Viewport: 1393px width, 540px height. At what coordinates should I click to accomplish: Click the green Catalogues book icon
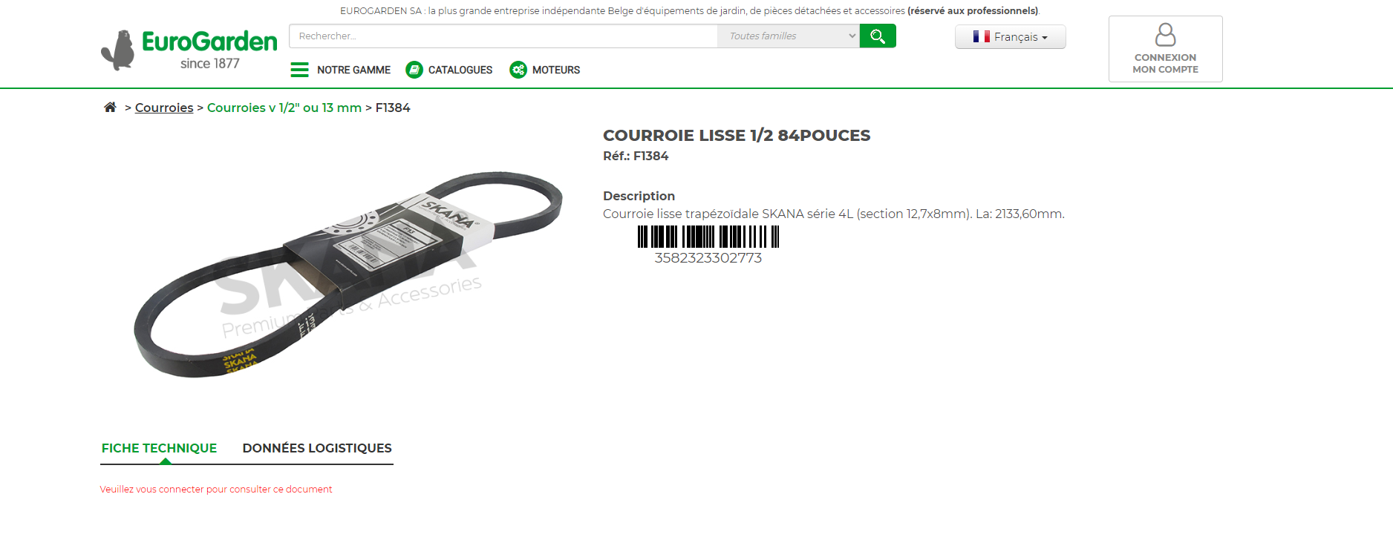414,70
